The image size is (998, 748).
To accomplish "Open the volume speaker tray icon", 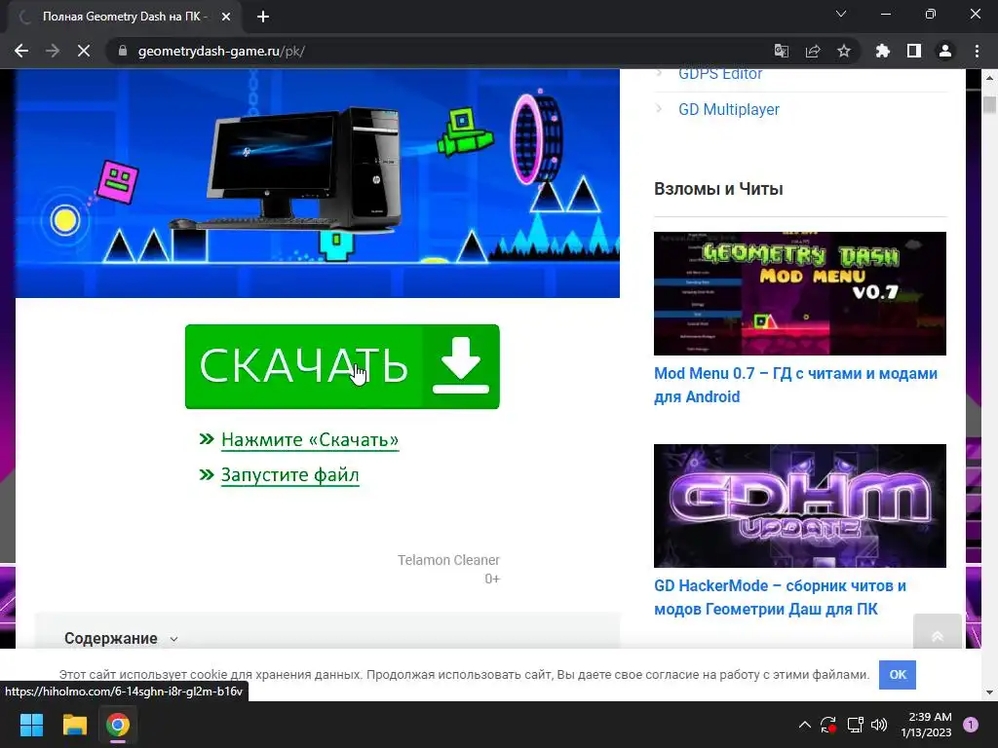I will tap(879, 725).
